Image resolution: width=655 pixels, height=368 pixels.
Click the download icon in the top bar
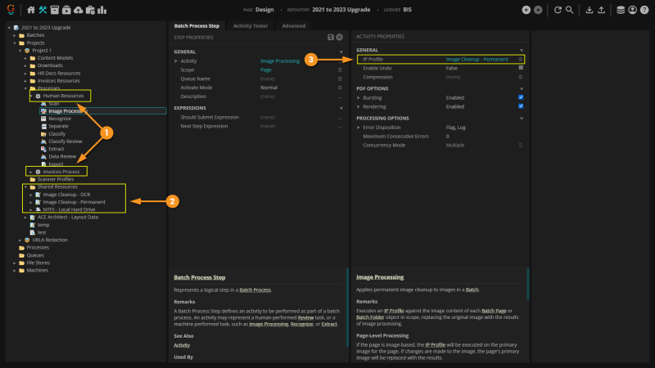click(x=588, y=10)
